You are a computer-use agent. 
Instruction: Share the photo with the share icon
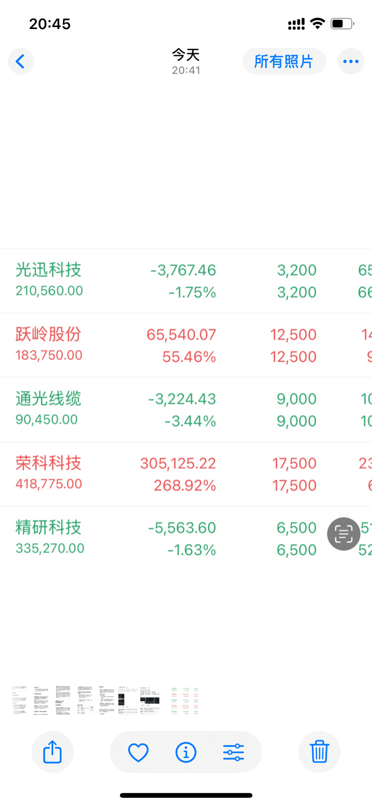pyautogui.click(x=52, y=752)
